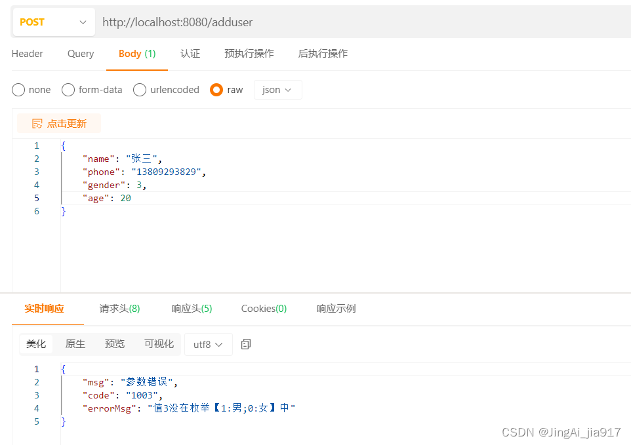This screenshot has height=445, width=631.
Task: Switch to the 响应示例 response example tab
Action: [x=335, y=308]
